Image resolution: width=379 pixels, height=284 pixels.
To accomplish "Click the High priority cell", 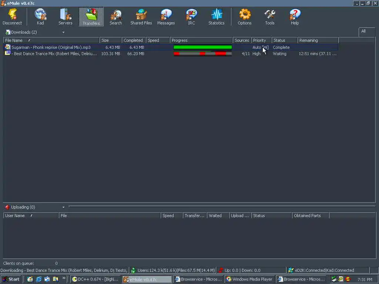I will point(256,54).
